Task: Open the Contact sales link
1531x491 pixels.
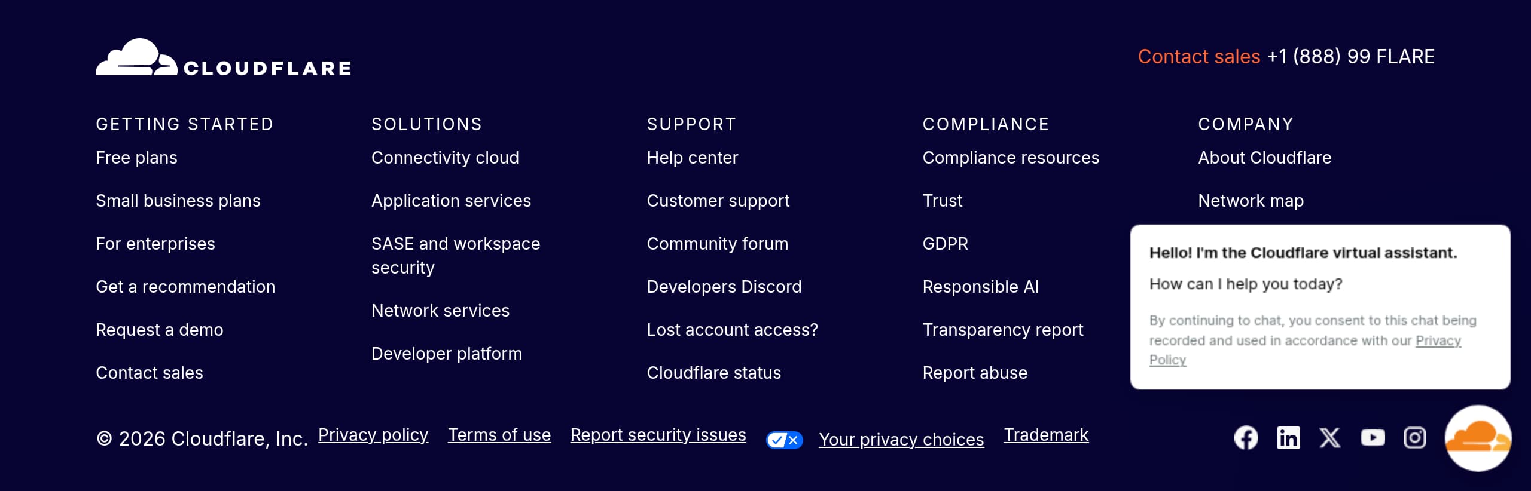Action: coord(1198,56)
